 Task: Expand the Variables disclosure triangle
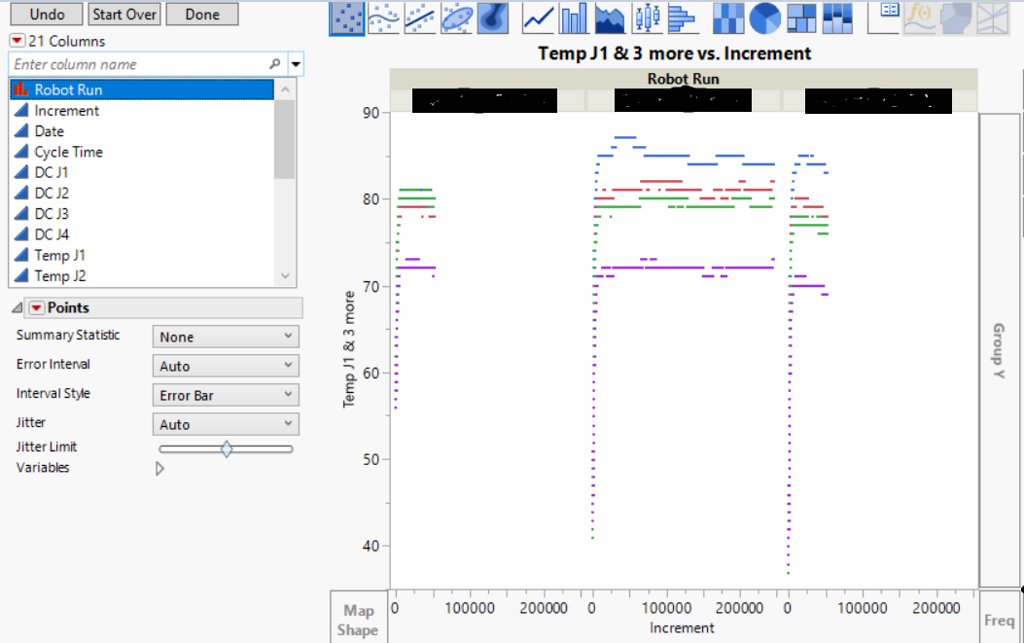160,468
